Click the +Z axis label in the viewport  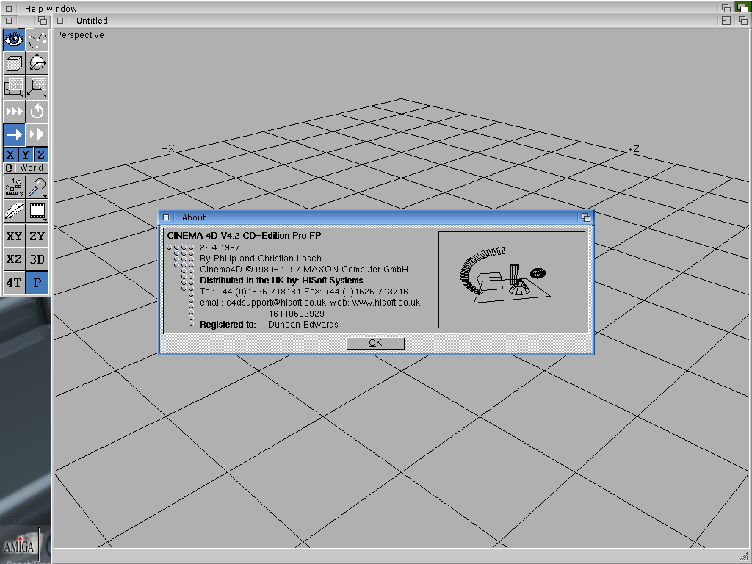[634, 149]
